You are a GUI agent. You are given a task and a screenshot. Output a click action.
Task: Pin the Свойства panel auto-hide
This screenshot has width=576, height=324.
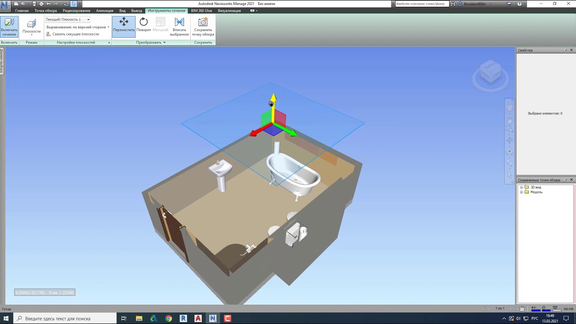coord(566,50)
